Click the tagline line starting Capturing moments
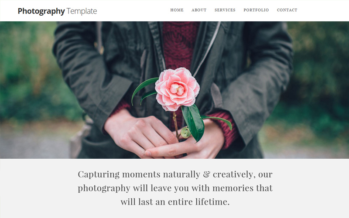349x218 pixels. pos(175,174)
